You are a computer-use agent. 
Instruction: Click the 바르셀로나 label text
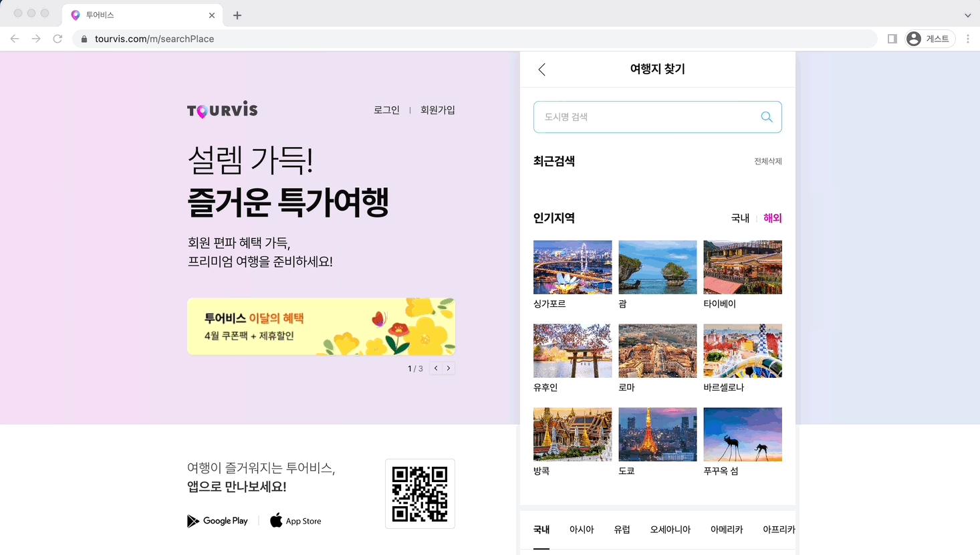pyautogui.click(x=723, y=387)
